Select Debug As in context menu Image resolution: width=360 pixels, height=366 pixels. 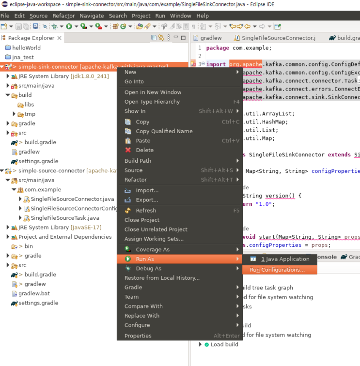179,268
